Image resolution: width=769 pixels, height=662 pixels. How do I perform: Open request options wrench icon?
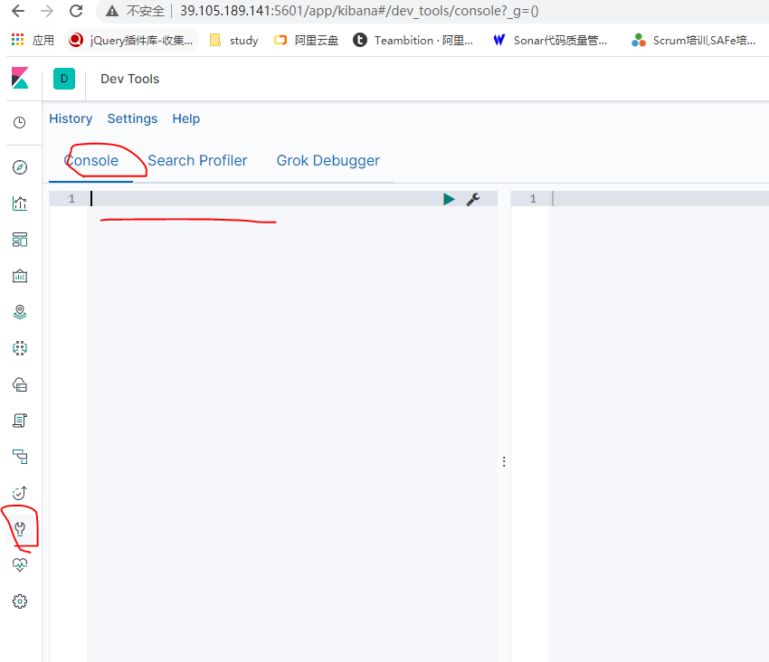click(x=473, y=199)
